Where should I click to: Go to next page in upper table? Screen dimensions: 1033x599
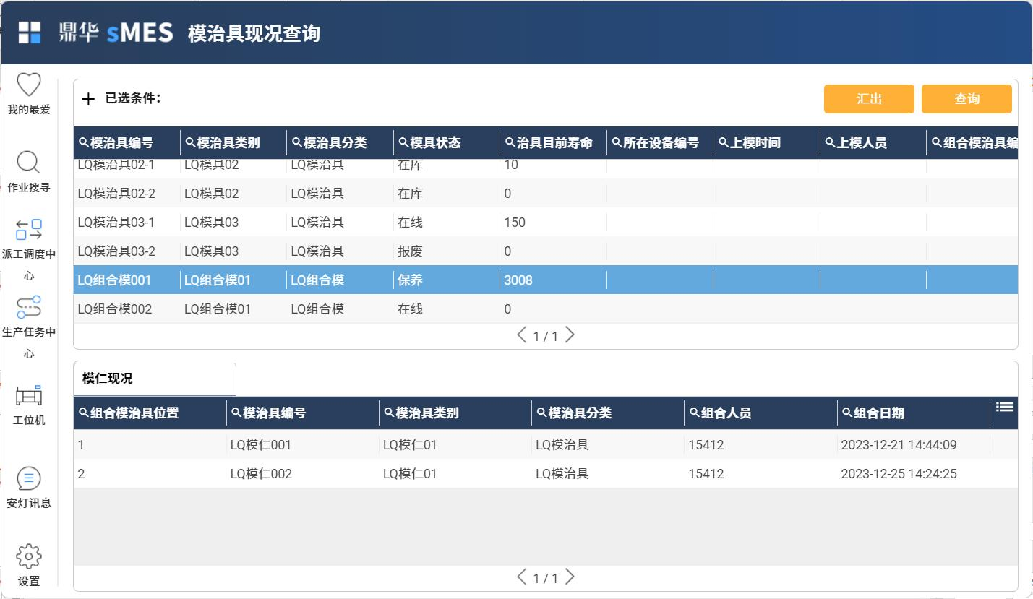(x=570, y=335)
